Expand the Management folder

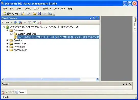pos(8,50)
